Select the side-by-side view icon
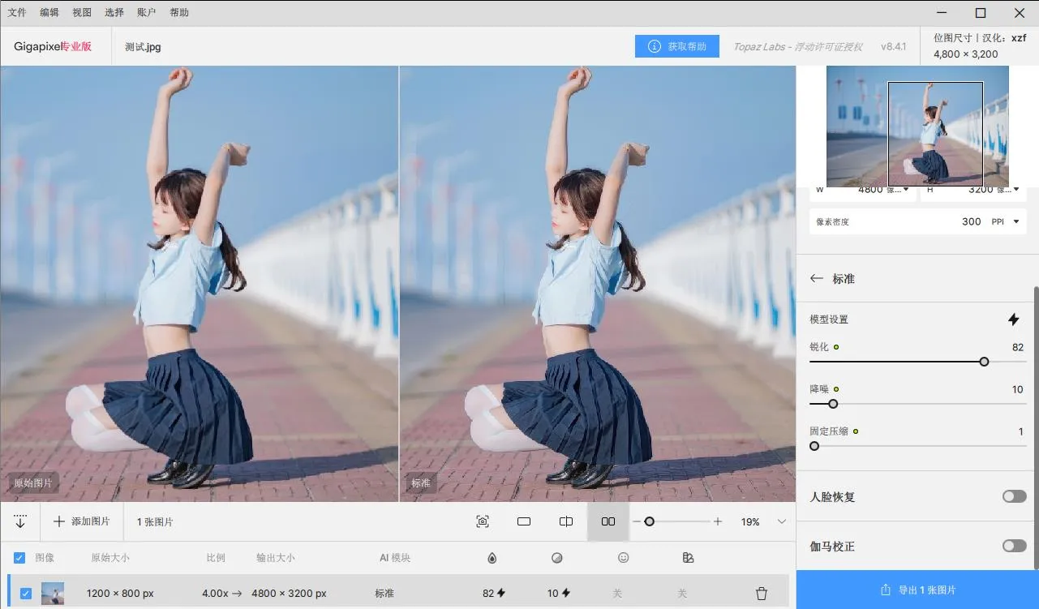The height and width of the screenshot is (609, 1039). (x=608, y=521)
